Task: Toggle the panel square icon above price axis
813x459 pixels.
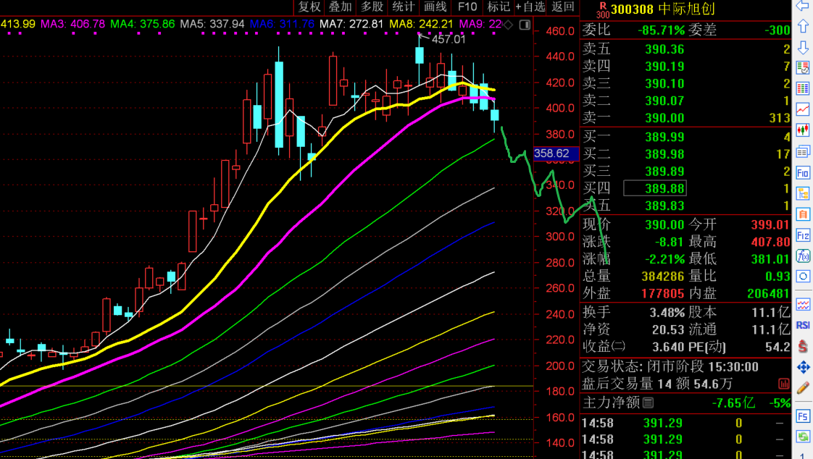Action: point(525,25)
